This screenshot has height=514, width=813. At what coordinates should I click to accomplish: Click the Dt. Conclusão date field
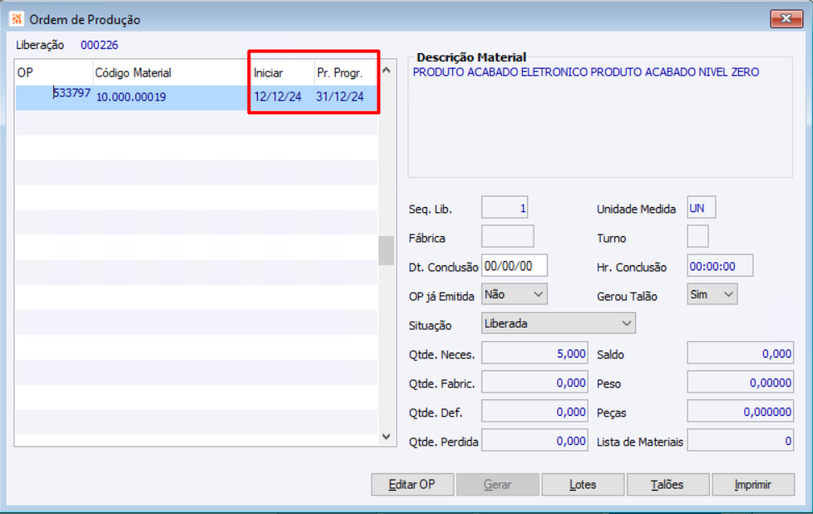pyautogui.click(x=515, y=265)
